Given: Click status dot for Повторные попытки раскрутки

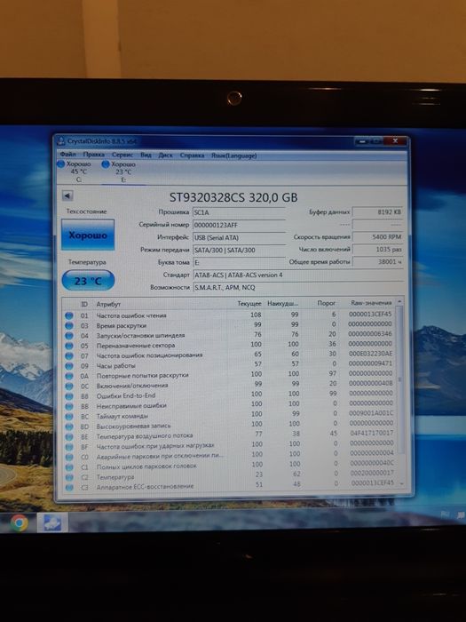Looking at the screenshot, I should coord(69,376).
